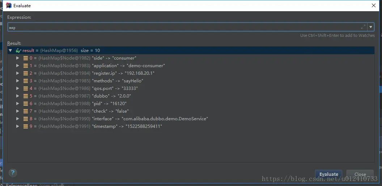The height and width of the screenshot is (186, 382).
Task: Expand node 2 "register.ip" entry
Action: 17,73
